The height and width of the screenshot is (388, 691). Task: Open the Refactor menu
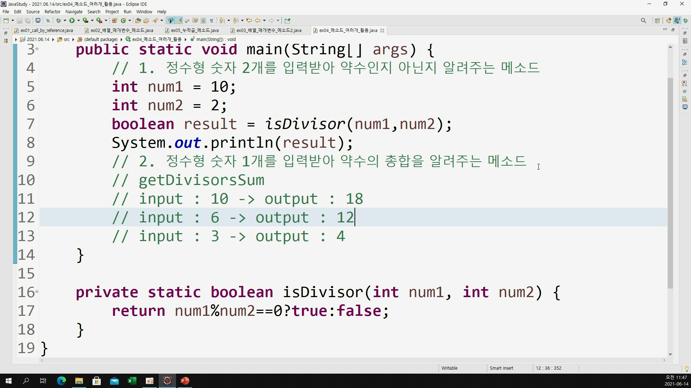tap(52, 11)
